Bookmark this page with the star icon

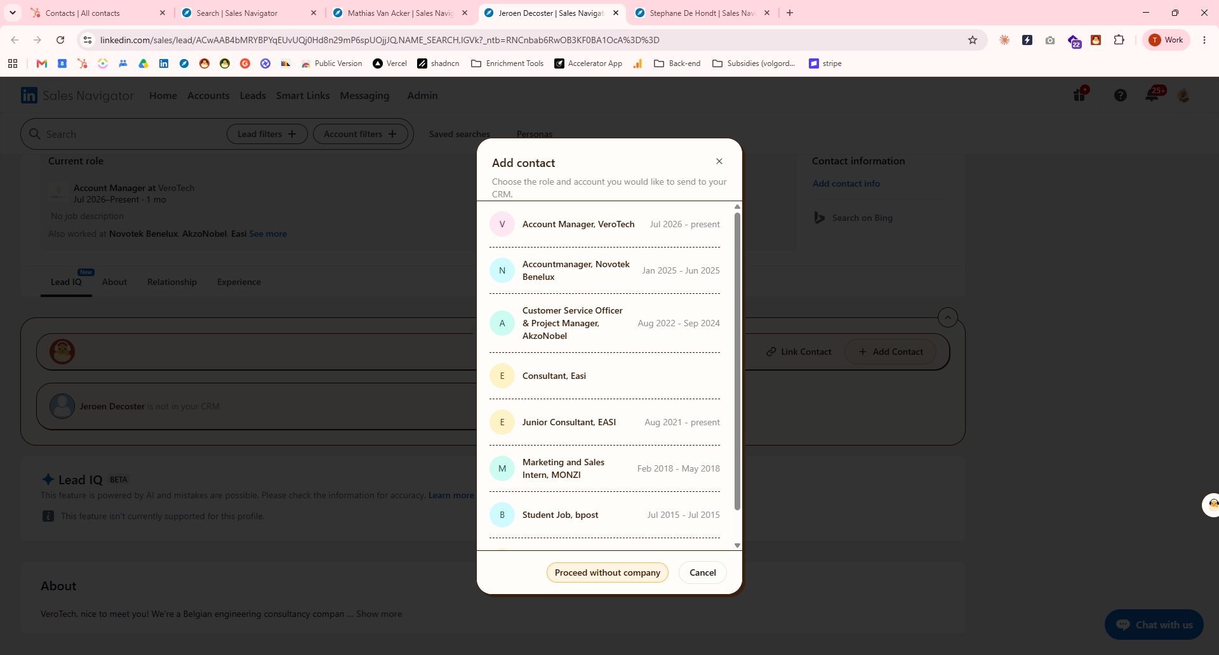pyautogui.click(x=973, y=40)
